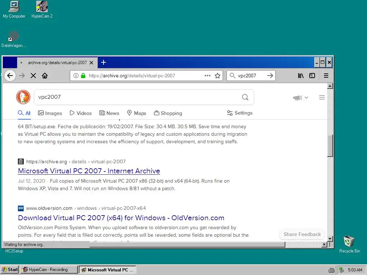This screenshot has width=367, height=275.
Task: Submit vpc2007 search with the arrow
Action: click(x=270, y=76)
